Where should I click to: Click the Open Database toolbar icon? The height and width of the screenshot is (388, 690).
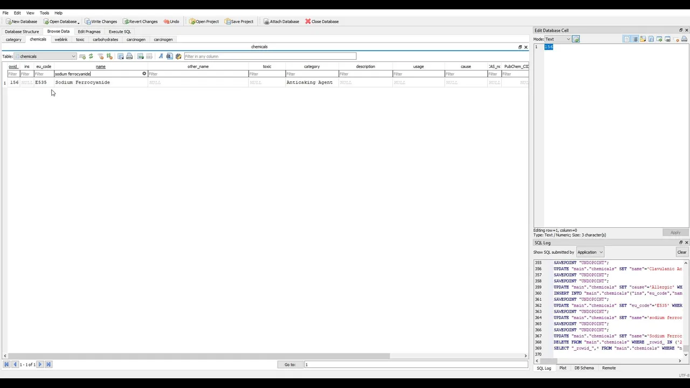(x=46, y=22)
